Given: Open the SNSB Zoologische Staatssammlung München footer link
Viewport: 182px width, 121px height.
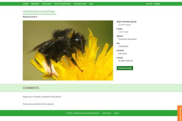Looking at the screenshot, I should tap(83, 113).
